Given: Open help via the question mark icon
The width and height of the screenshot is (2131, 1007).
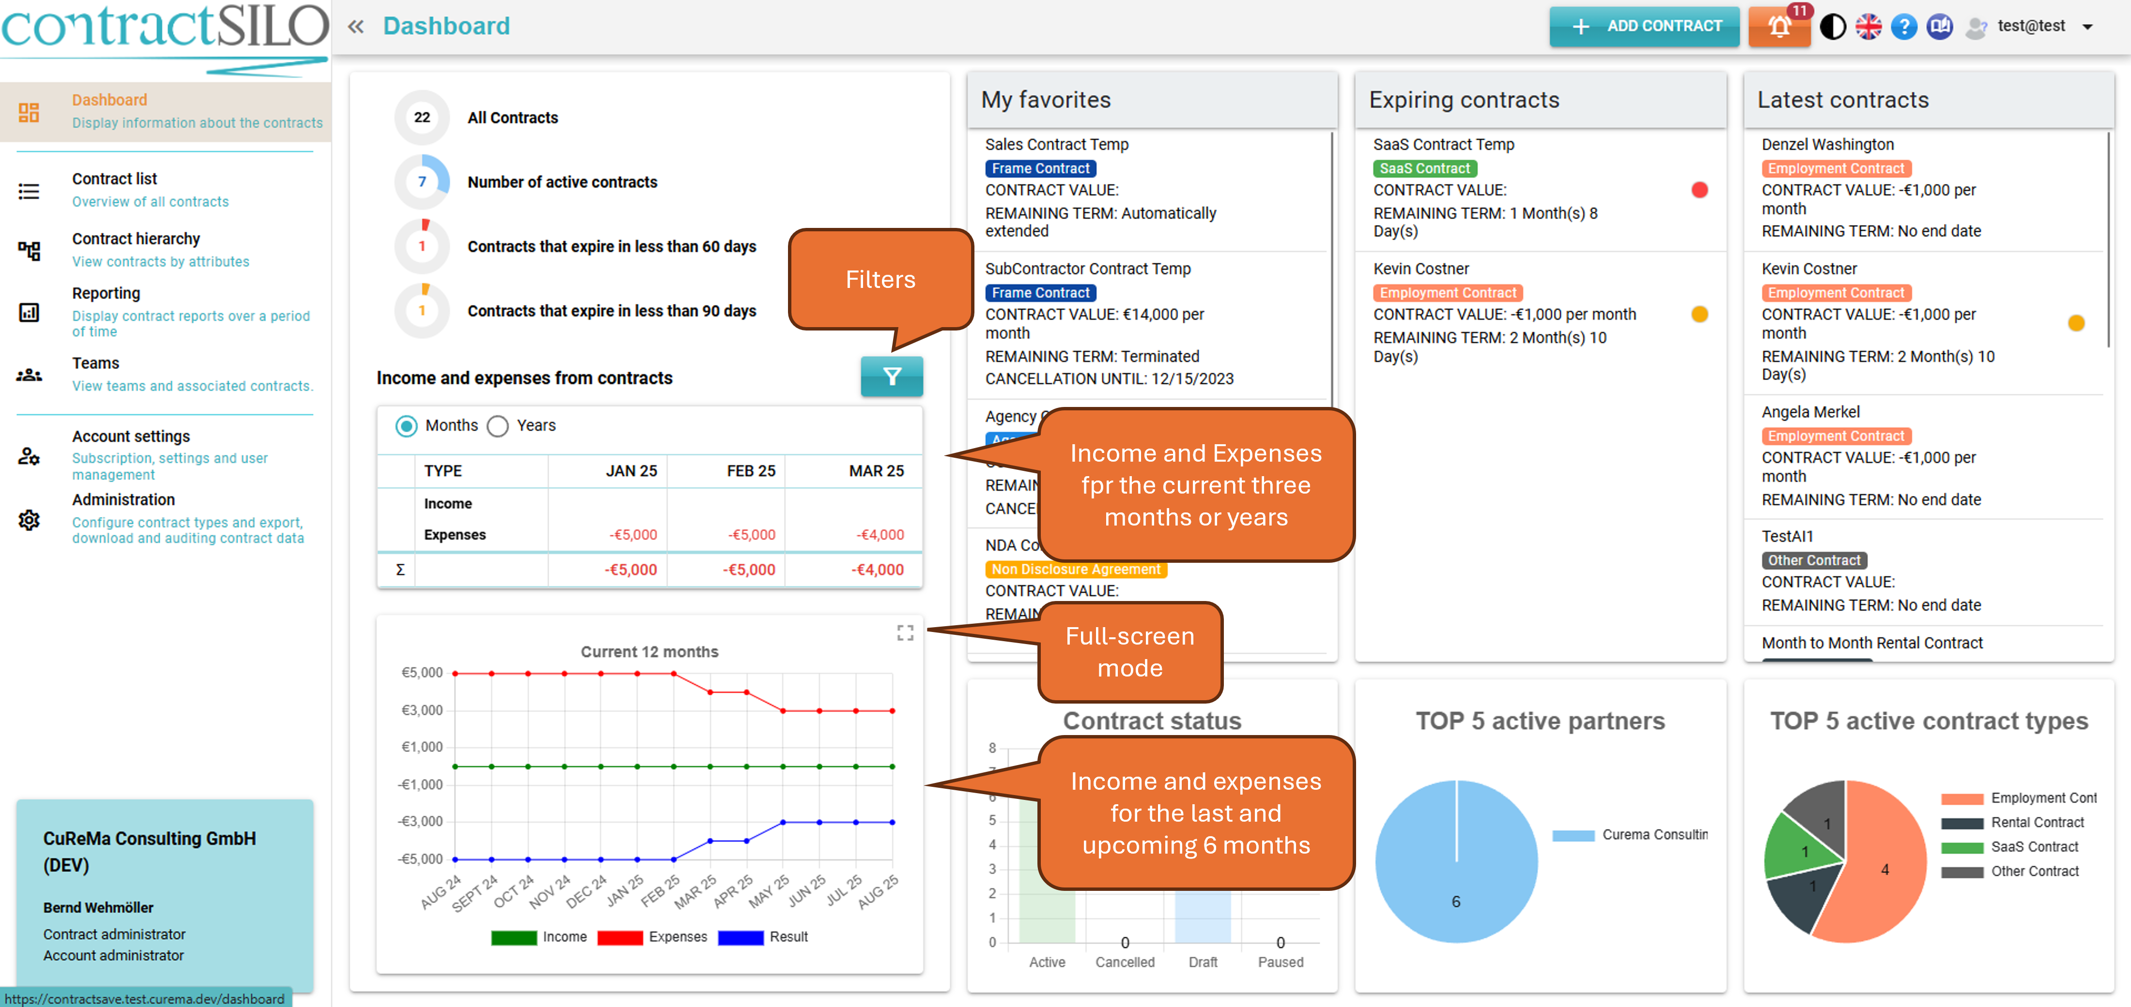Looking at the screenshot, I should [x=1903, y=26].
